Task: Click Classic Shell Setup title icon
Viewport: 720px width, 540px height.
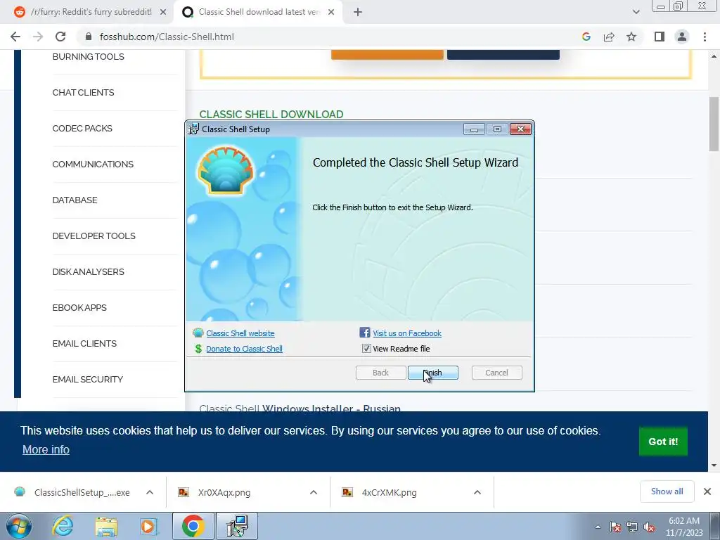Action: click(x=194, y=129)
